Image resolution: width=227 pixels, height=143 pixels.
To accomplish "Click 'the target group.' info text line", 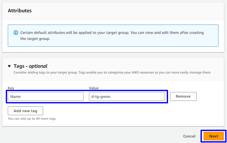I will pos(35,39).
